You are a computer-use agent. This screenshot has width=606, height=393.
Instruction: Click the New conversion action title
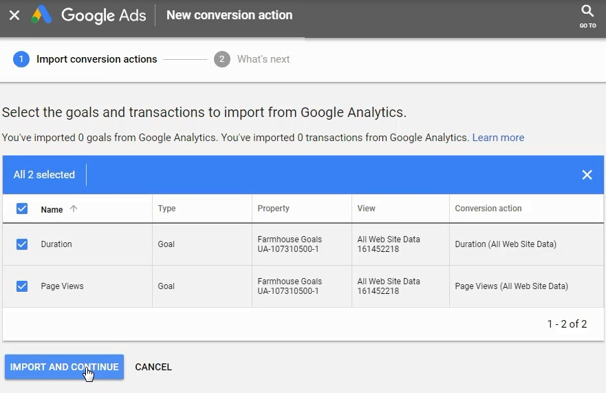pyautogui.click(x=229, y=15)
